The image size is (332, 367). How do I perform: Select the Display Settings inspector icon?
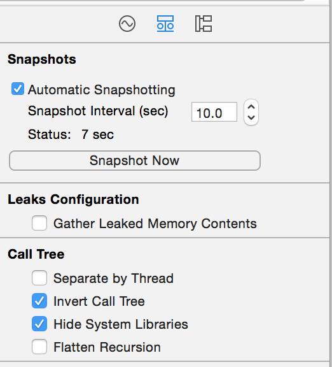[165, 24]
